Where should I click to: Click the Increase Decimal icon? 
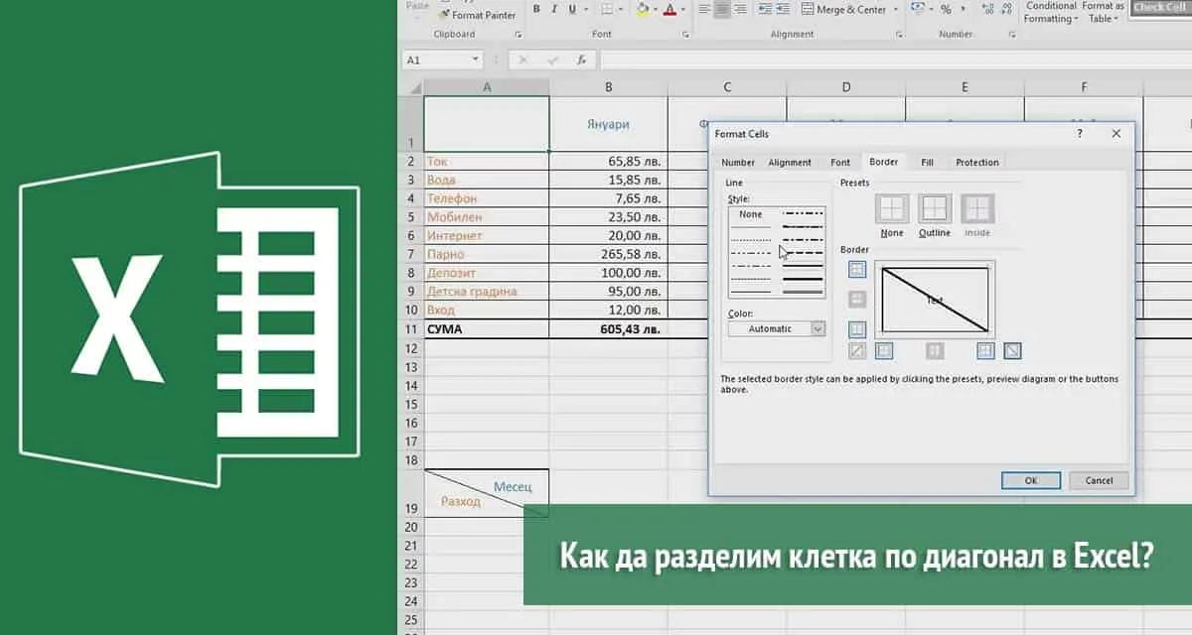pyautogui.click(x=987, y=9)
